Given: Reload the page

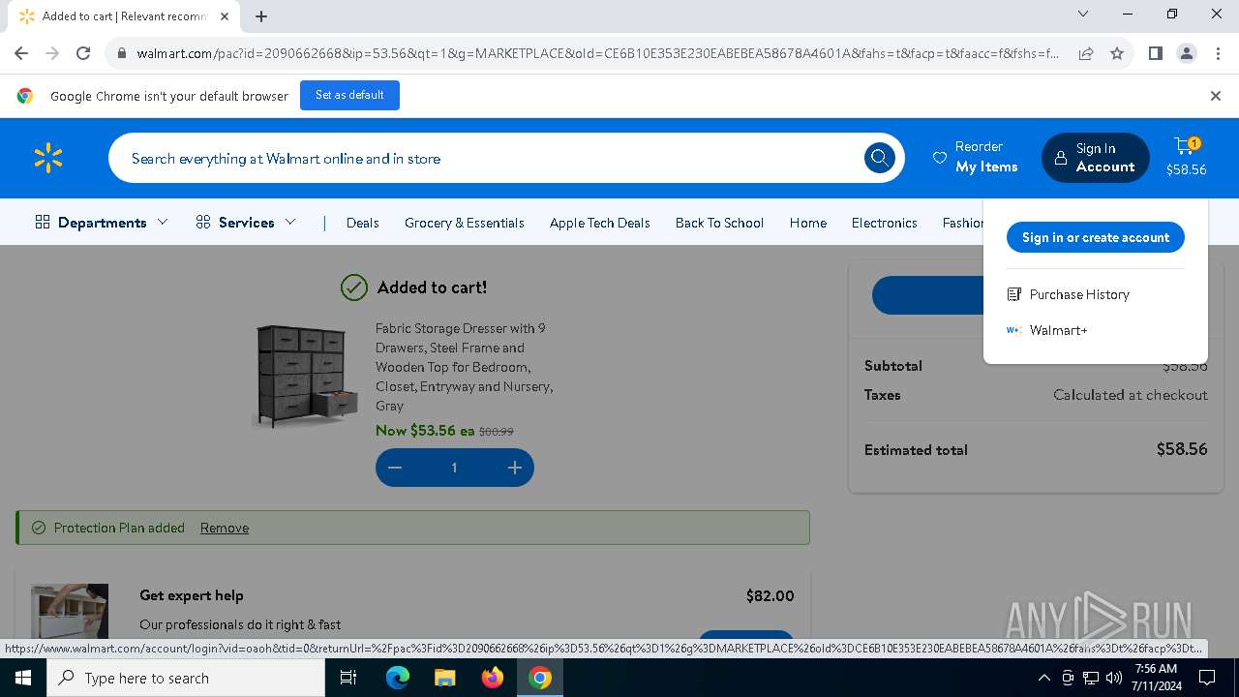Looking at the screenshot, I should pyautogui.click(x=83, y=53).
